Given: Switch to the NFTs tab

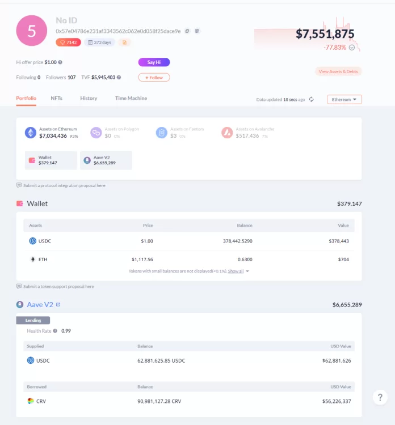Looking at the screenshot, I should [x=56, y=98].
